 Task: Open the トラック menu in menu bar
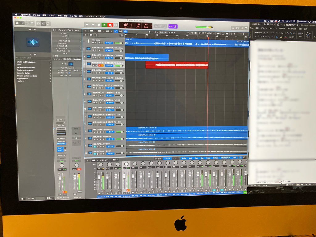(52, 15)
